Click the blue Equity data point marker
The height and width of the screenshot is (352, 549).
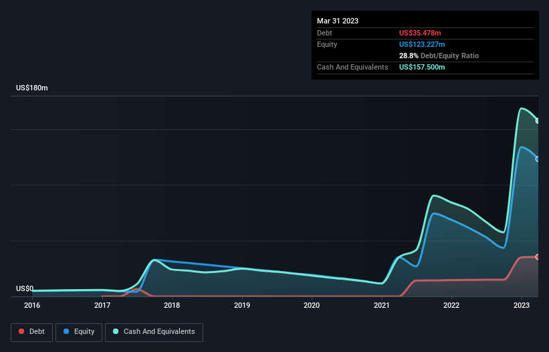point(538,159)
